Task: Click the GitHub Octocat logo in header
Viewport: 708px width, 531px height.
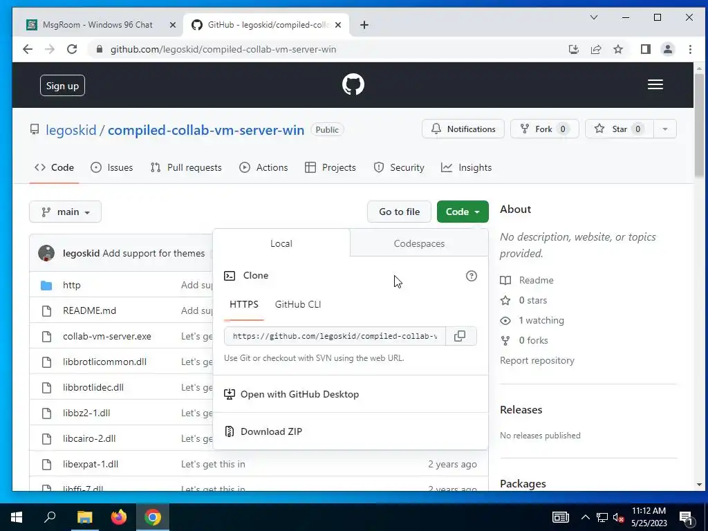Action: pyautogui.click(x=353, y=84)
